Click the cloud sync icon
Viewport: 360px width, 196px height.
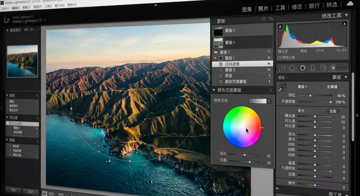click(350, 4)
